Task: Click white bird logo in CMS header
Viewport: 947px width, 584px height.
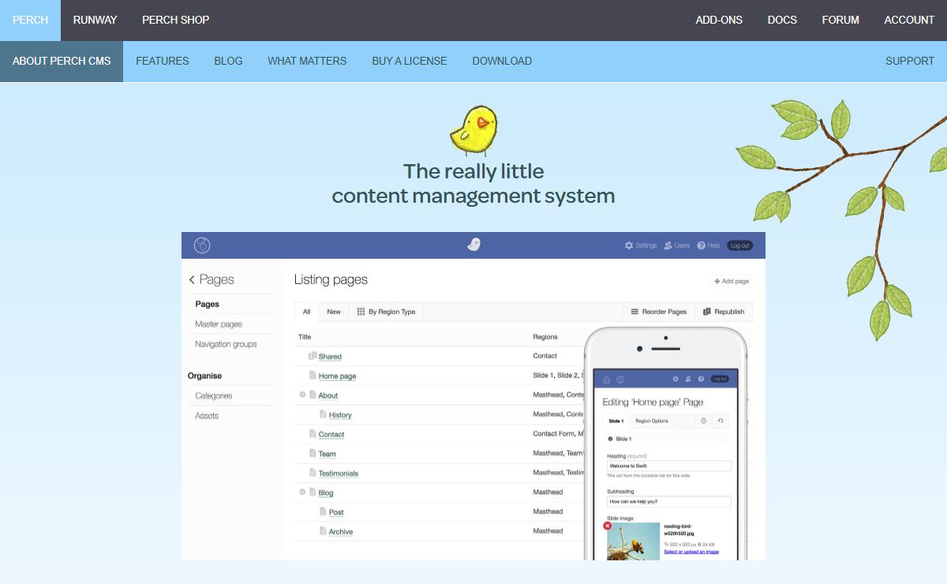Action: tap(473, 245)
